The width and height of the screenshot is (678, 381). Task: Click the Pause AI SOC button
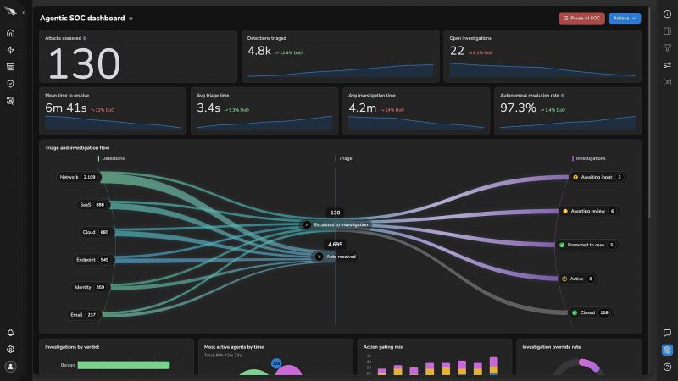click(581, 18)
